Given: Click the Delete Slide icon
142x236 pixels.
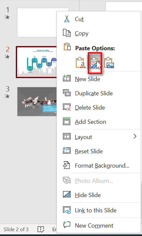Looking at the screenshot, I should tap(67, 107).
